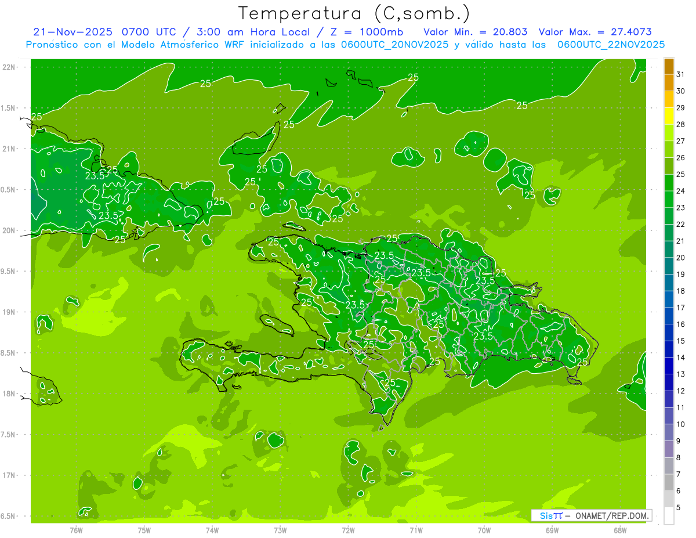Screen dimensions: 696x538
Task: Click the 'SisTT' logo in the credit box
Action: 551,515
